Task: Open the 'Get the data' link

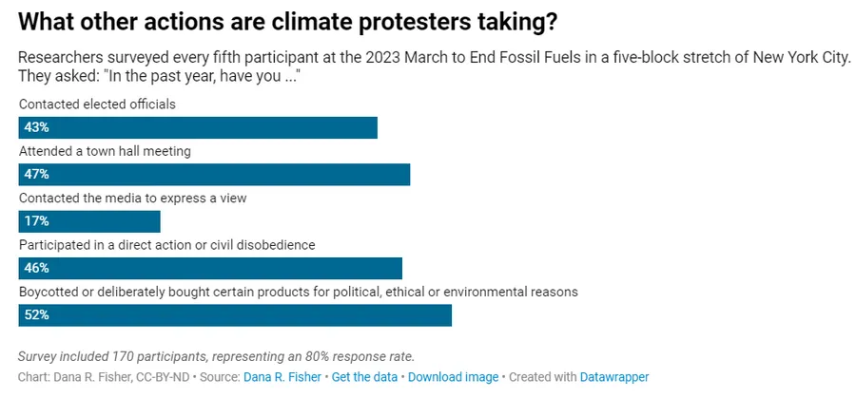Action: (x=365, y=377)
